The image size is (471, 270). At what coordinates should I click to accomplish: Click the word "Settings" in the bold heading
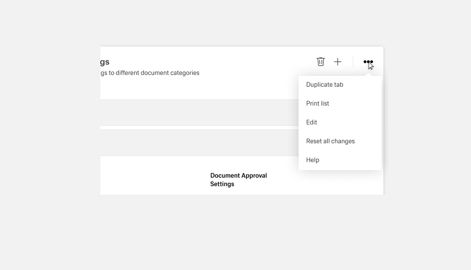click(222, 184)
